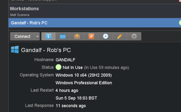Click the green status circle next to Not In Use
This screenshot has width=181, height=112.
[x=59, y=67]
